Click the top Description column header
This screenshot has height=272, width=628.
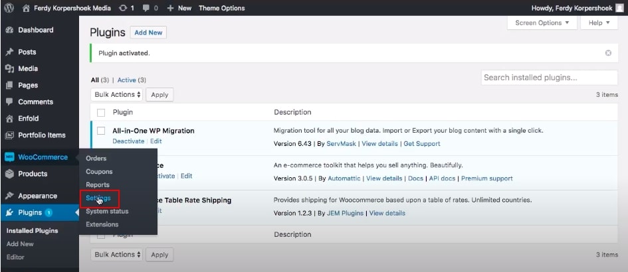[x=292, y=112]
